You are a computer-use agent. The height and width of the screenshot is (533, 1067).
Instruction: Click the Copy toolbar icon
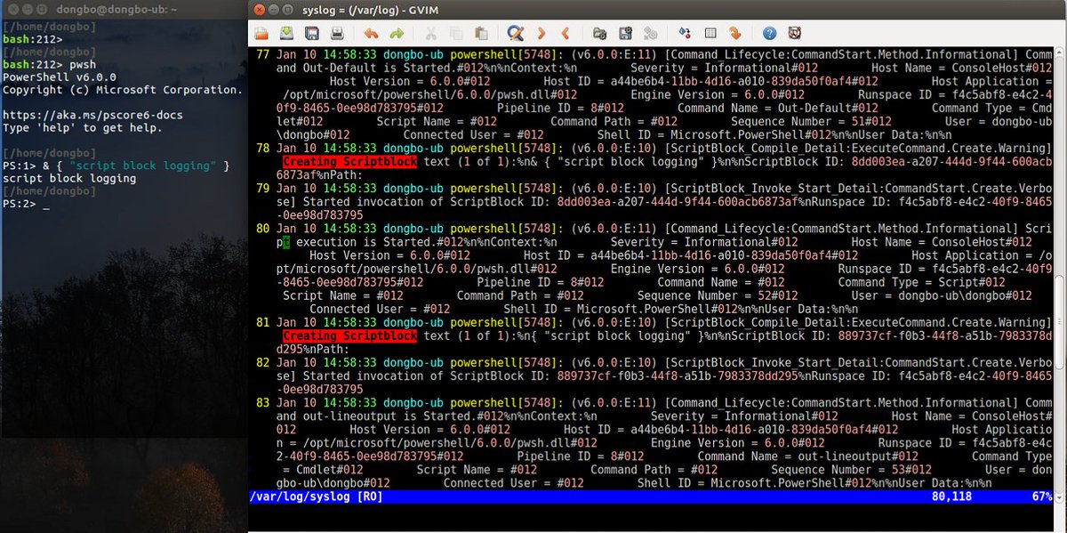click(x=455, y=34)
